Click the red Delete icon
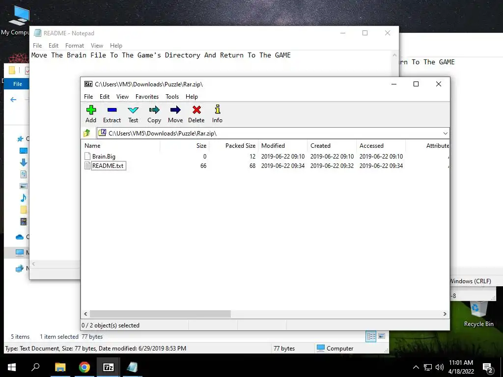 click(196, 110)
